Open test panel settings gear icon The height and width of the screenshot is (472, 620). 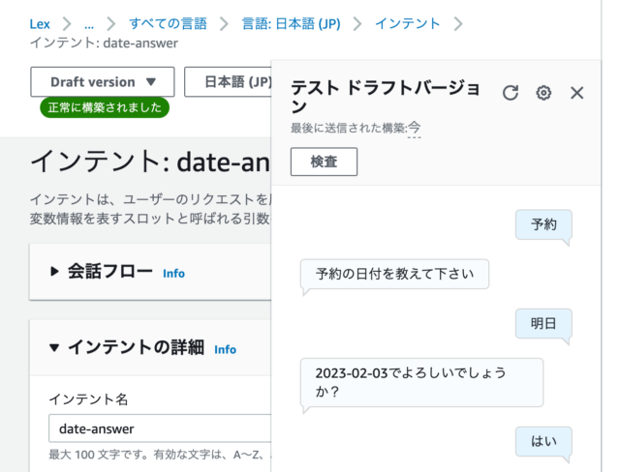click(x=543, y=93)
